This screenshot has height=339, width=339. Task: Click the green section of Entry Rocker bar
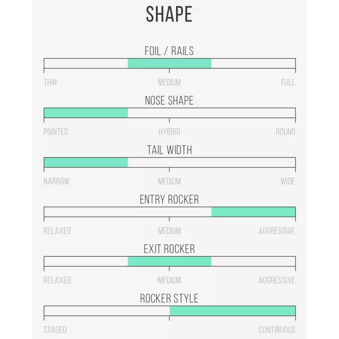coord(253,212)
